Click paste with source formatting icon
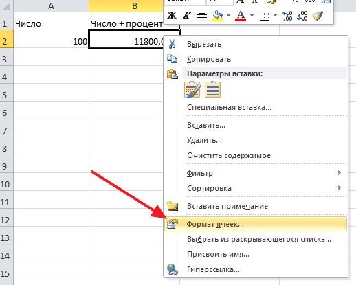The image size is (356, 285). (192, 89)
